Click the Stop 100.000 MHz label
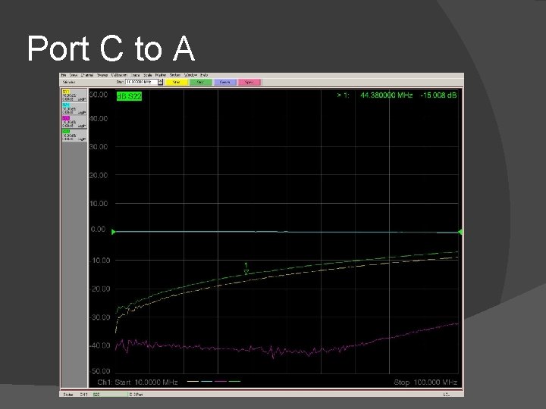 [425, 382]
